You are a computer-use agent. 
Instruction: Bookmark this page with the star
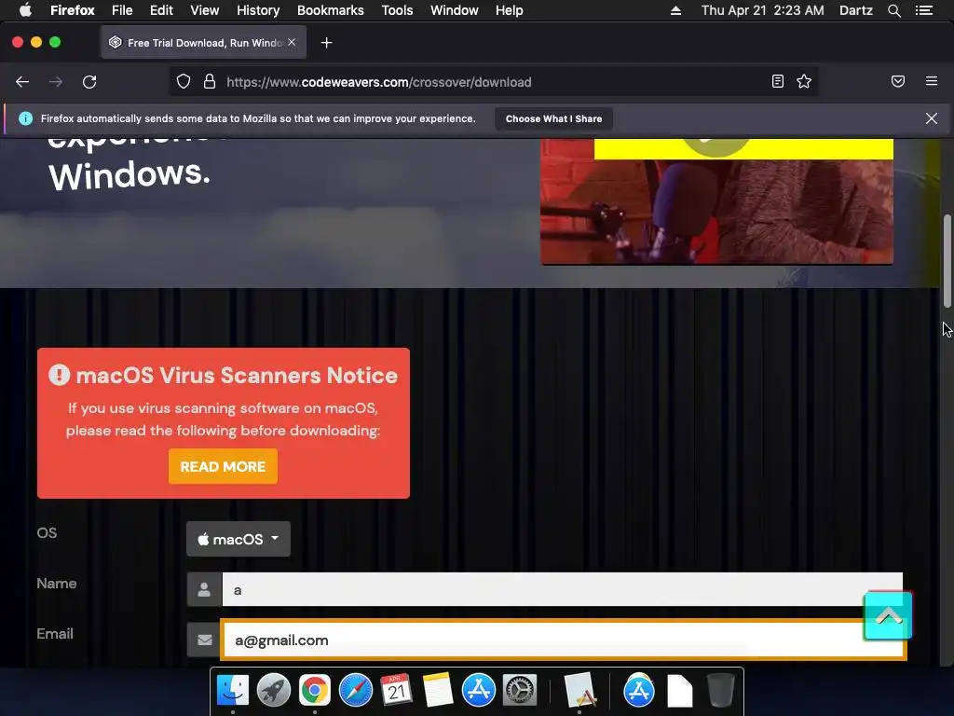(804, 82)
